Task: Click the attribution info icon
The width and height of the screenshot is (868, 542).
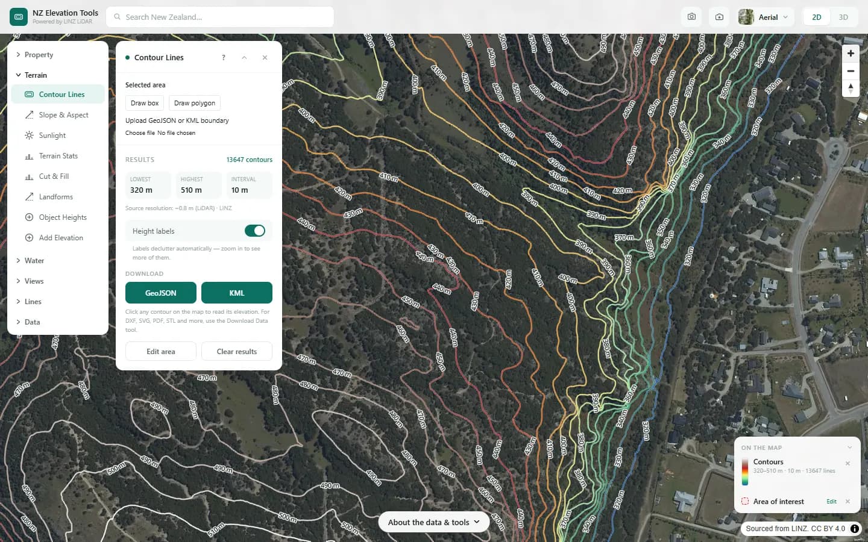Action: click(x=855, y=529)
